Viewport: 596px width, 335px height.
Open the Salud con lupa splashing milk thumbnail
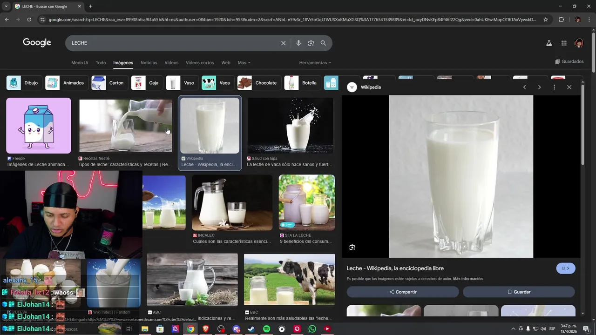pyautogui.click(x=290, y=126)
